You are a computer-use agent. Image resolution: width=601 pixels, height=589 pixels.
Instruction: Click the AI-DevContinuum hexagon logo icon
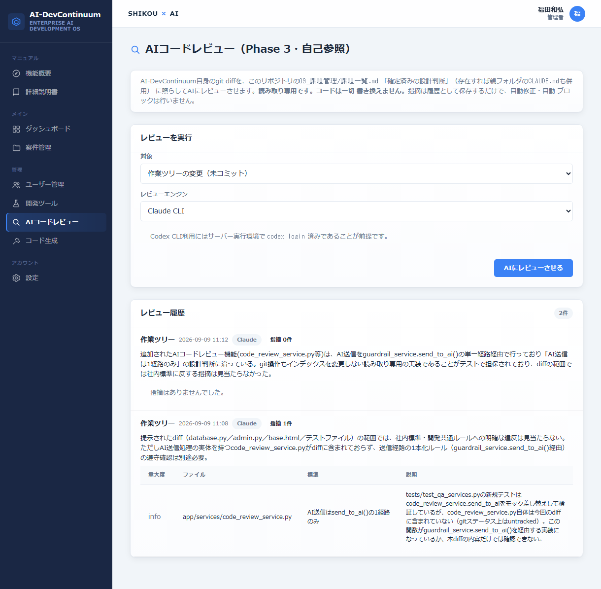(x=16, y=22)
